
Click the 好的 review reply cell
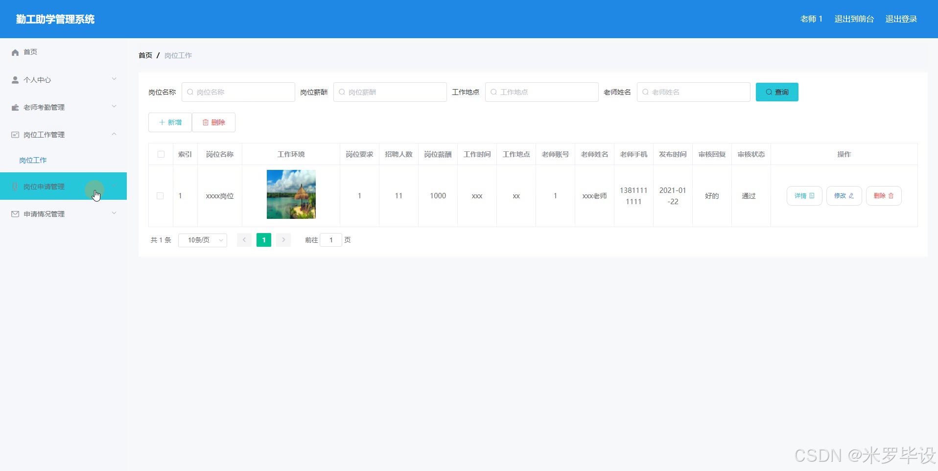click(x=712, y=196)
